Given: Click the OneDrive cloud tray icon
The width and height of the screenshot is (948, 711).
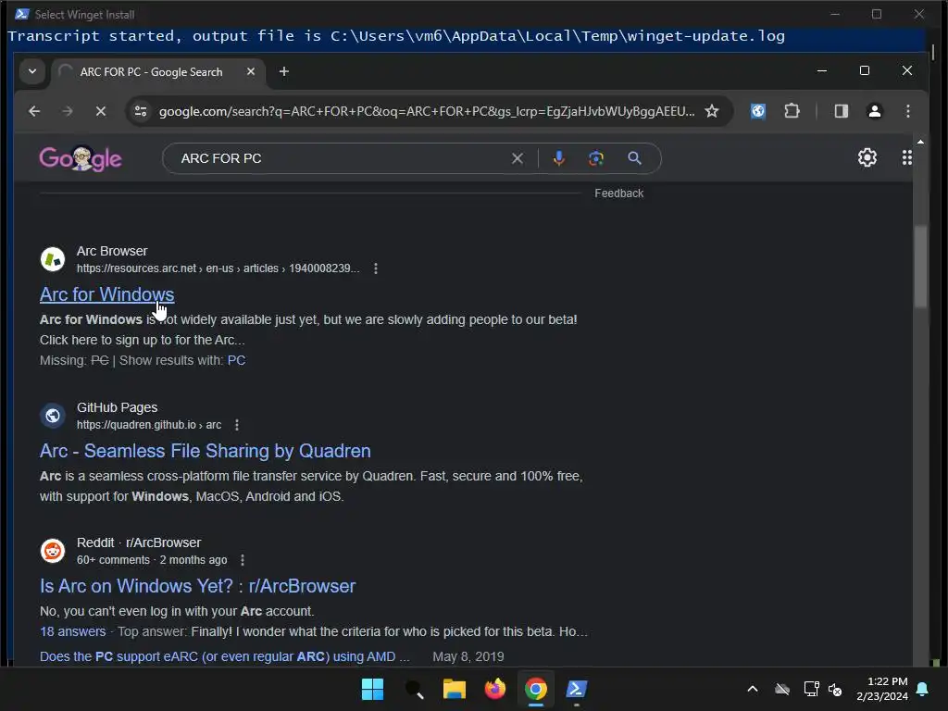Looking at the screenshot, I should pos(782,689).
